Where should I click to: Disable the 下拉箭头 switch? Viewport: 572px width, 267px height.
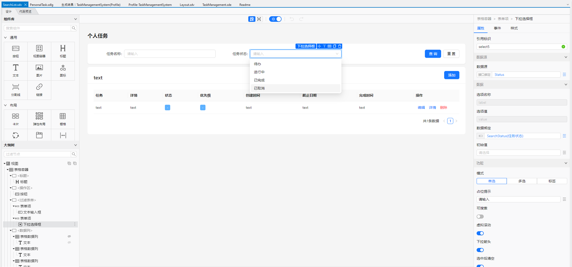[x=480, y=250]
